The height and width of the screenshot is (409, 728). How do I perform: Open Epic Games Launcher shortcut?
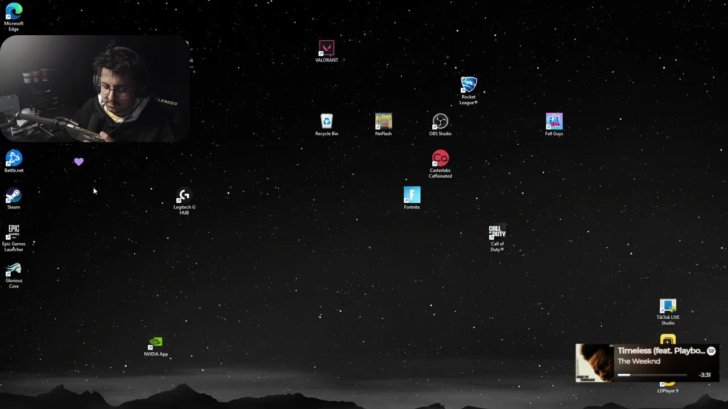click(14, 238)
